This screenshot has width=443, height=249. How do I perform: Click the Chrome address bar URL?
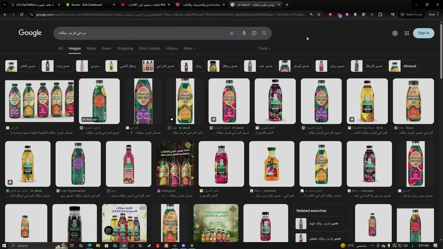pyautogui.click(x=171, y=15)
